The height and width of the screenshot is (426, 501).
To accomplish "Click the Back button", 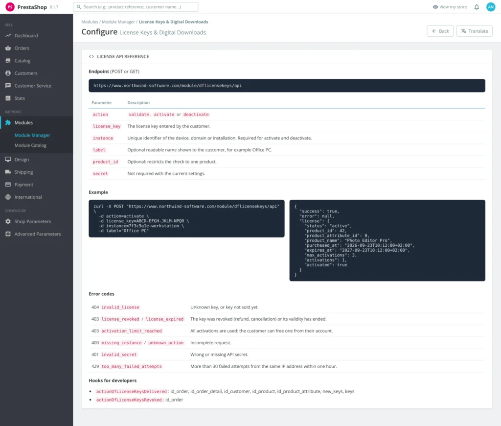I will 440,31.
